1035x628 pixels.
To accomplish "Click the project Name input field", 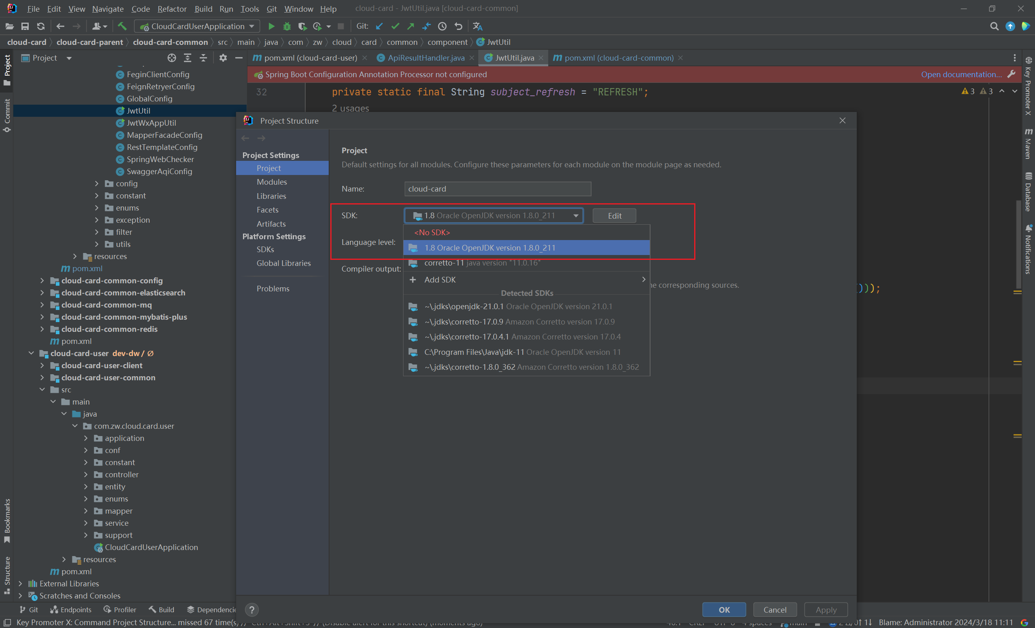I will pyautogui.click(x=498, y=189).
